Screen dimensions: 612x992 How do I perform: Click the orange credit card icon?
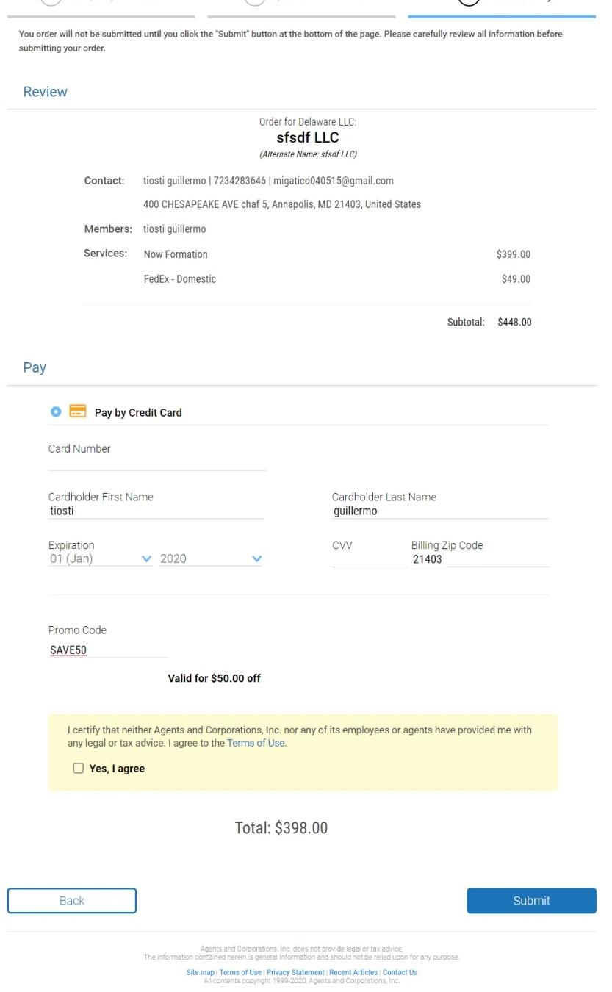pos(77,411)
